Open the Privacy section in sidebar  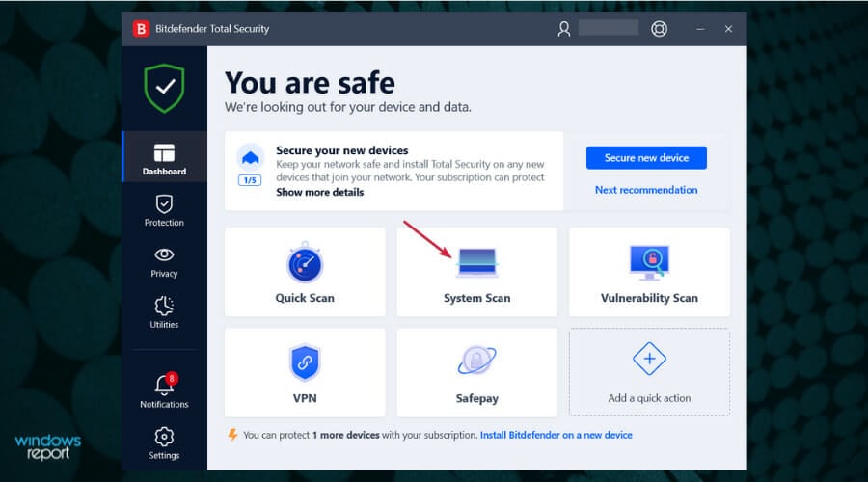164,262
